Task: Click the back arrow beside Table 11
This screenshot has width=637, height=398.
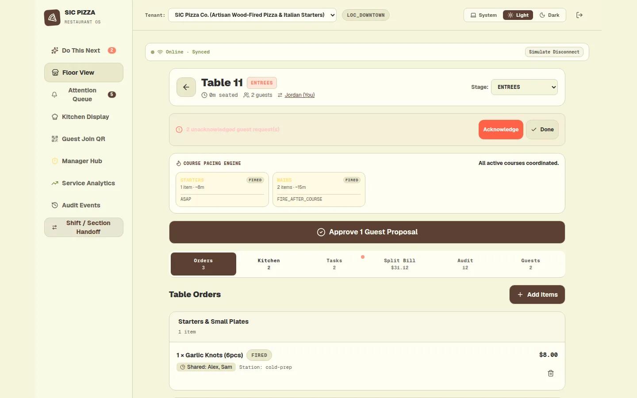Action: click(x=186, y=87)
